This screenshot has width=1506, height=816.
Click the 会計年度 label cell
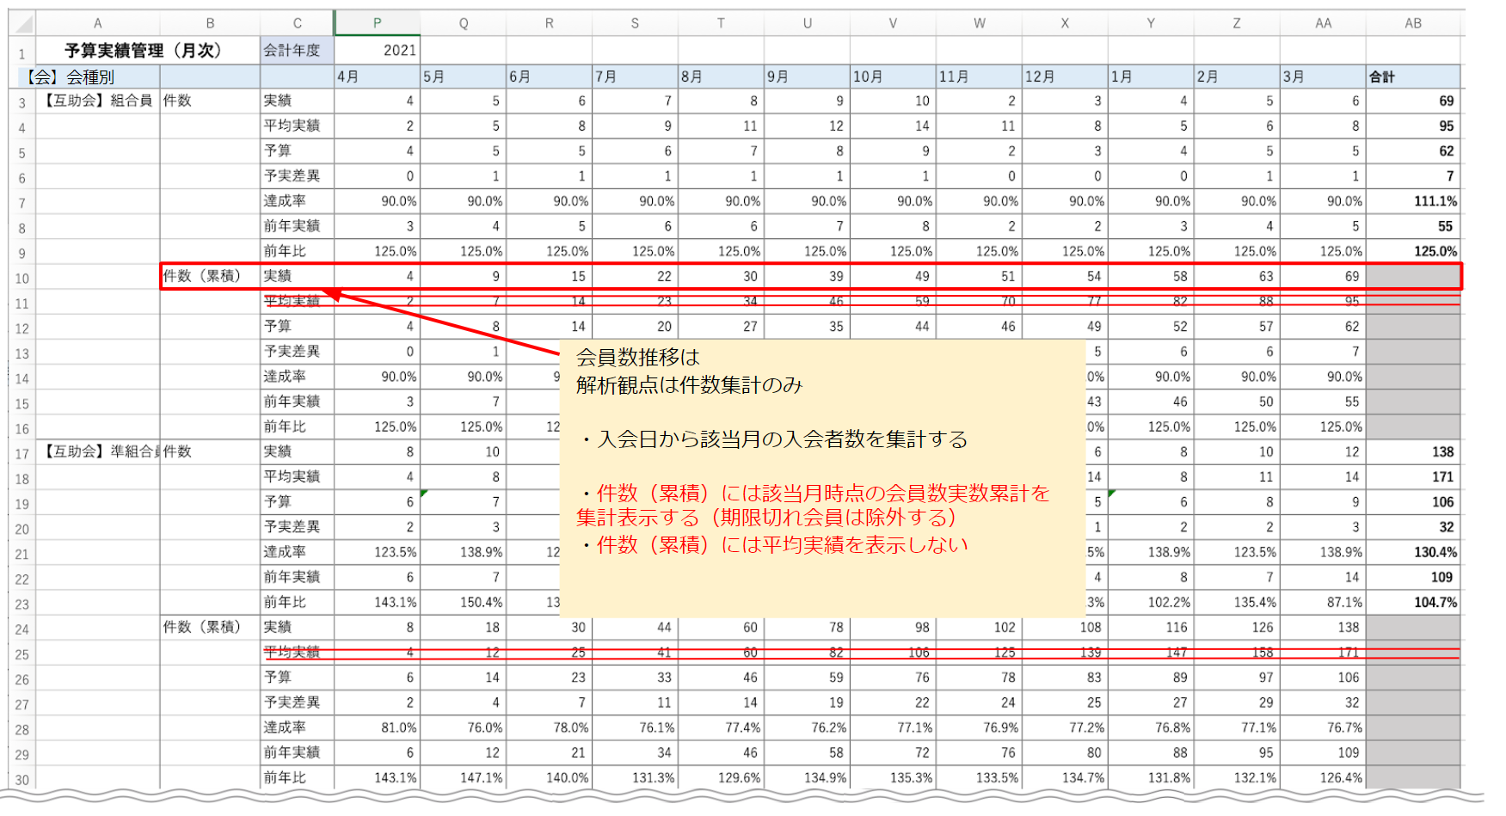297,51
